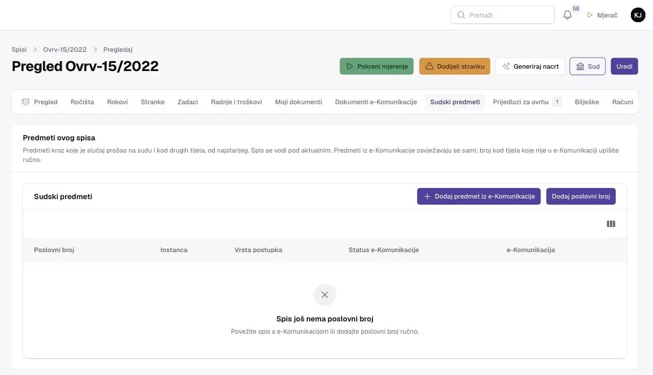Click Instanca column header
This screenshot has width=653, height=375.
[x=174, y=250]
